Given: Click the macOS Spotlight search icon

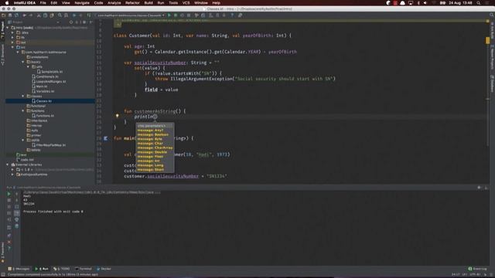Looking at the screenshot, I should tap(479, 3).
